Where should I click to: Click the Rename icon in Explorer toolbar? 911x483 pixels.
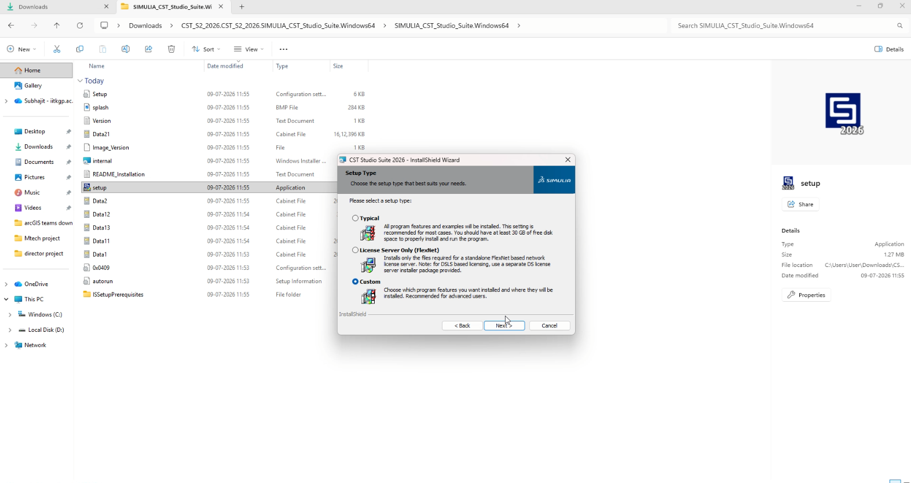pyautogui.click(x=126, y=49)
